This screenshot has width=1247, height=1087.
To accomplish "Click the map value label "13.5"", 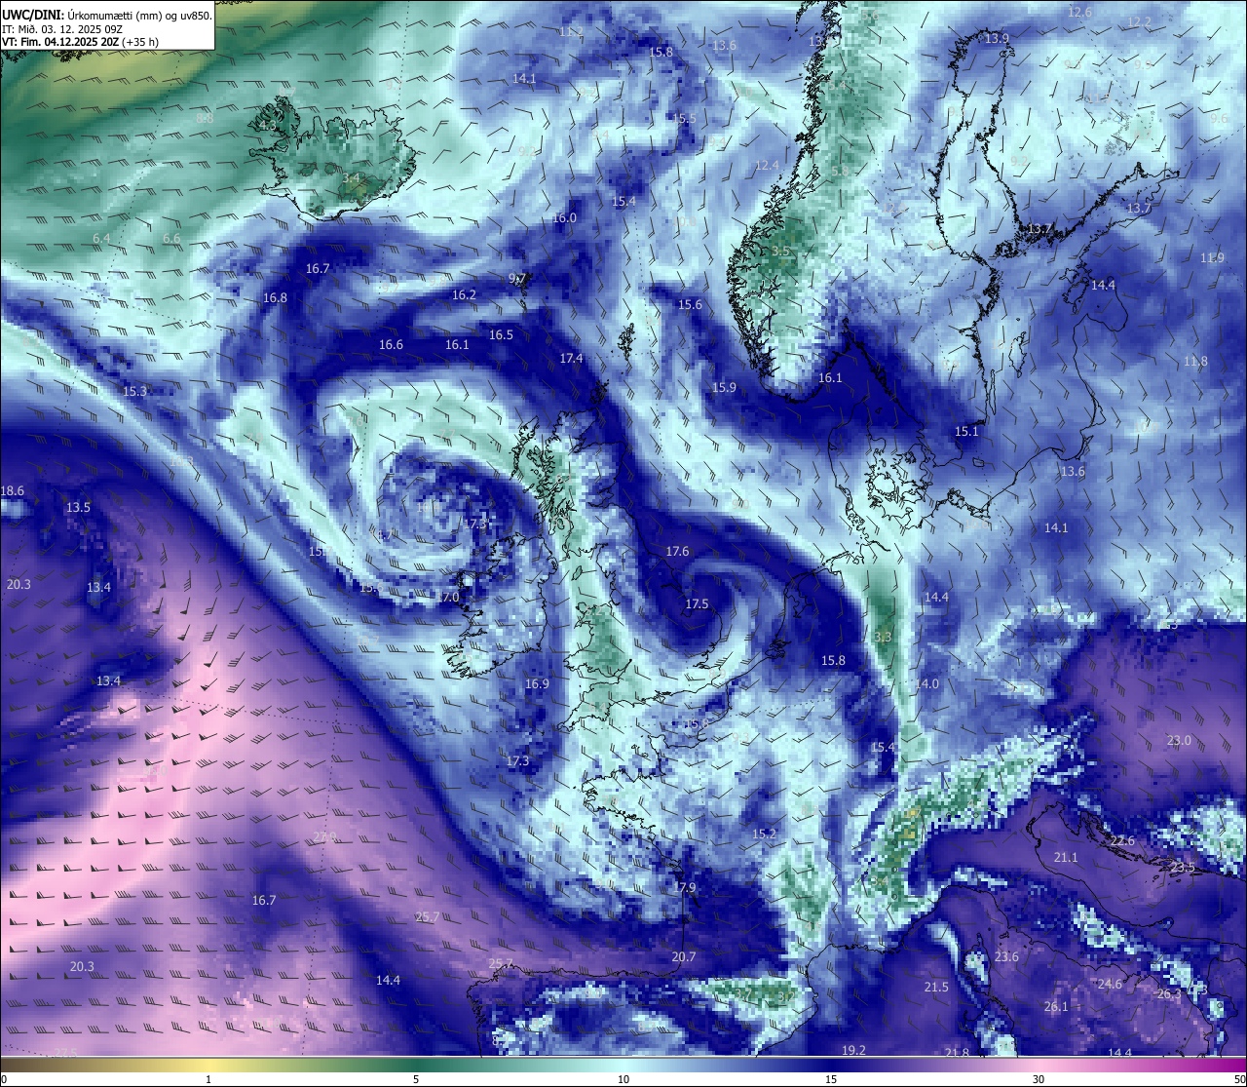I will pos(78,508).
